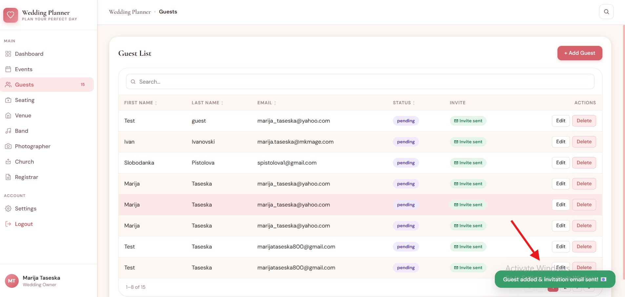Focus the guest Search input field
The width and height of the screenshot is (625, 297).
[360, 82]
